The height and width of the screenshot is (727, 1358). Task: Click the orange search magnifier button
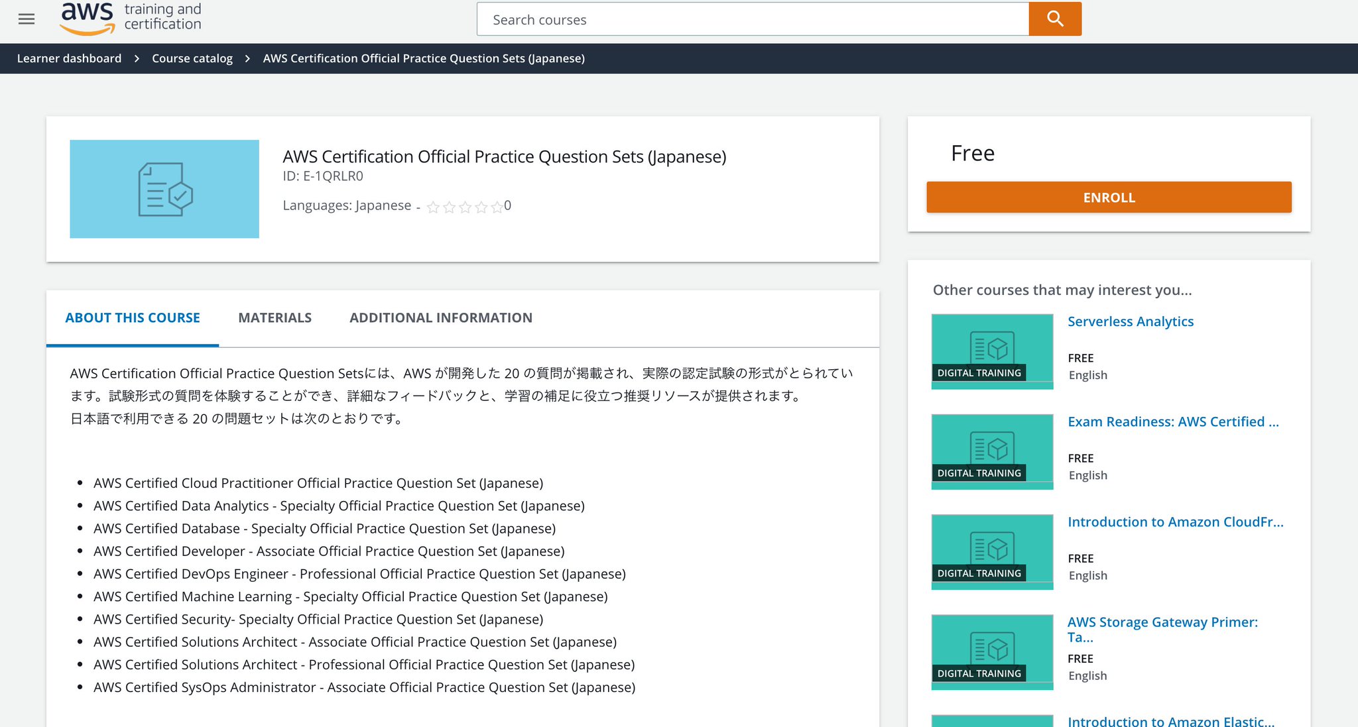click(x=1055, y=19)
